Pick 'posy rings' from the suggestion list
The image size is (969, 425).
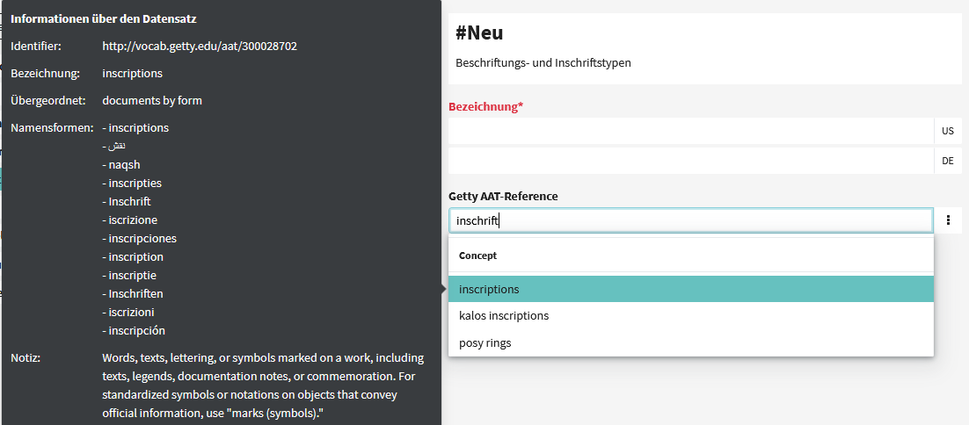(x=691, y=343)
